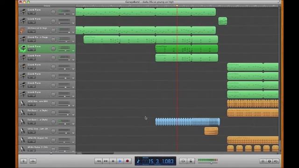Open the loop browser button
Viewport: 299px width, 168px height.
coord(263,161)
